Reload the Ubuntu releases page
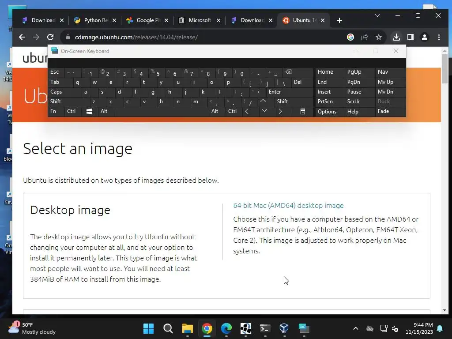Viewport: 452px width, 339px height. [x=50, y=37]
